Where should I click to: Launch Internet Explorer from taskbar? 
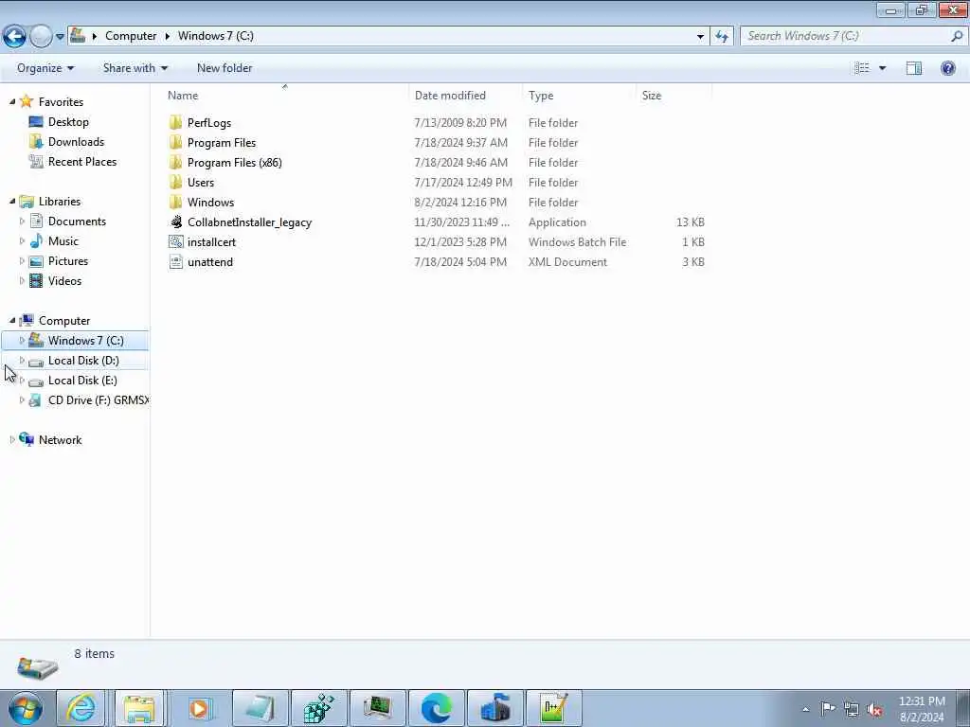81,708
